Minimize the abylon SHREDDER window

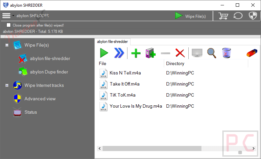pyautogui.click(x=222, y=5)
